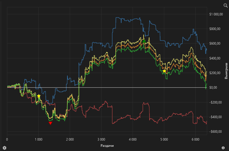Image resolution: width=229 pixels, height=151 pixels.
Task: Click the -$400,00 axis label
Action: pyautogui.click(x=215, y=117)
